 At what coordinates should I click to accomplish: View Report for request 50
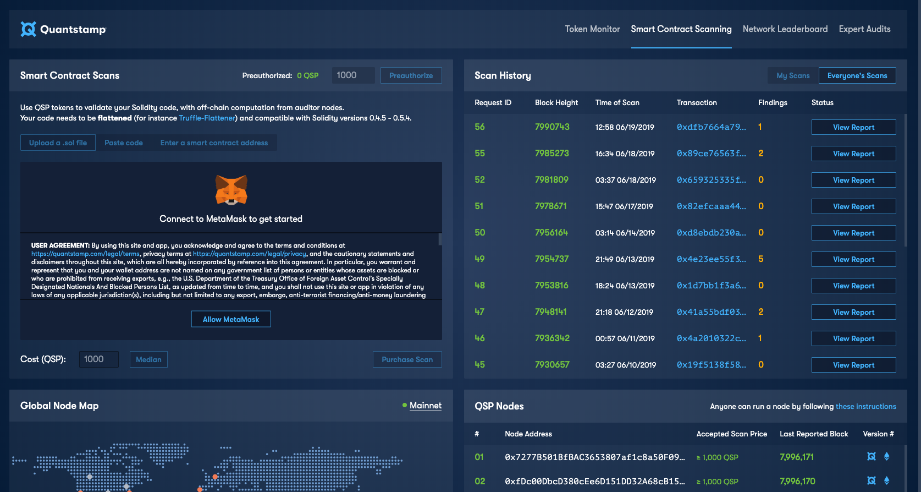click(x=854, y=233)
